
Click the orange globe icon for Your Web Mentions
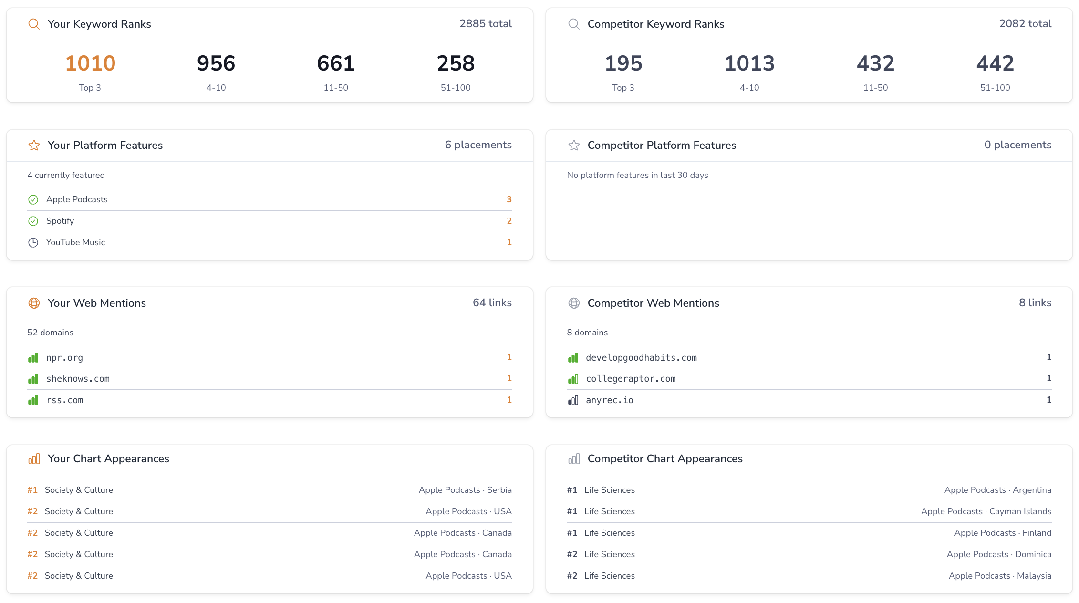pos(34,303)
